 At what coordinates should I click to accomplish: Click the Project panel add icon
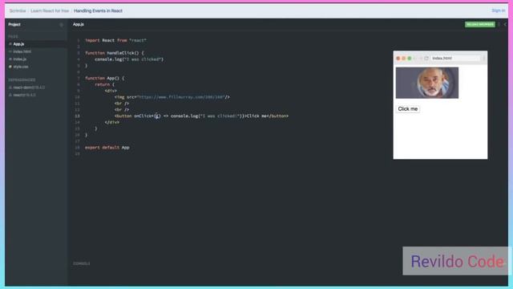pos(61,25)
